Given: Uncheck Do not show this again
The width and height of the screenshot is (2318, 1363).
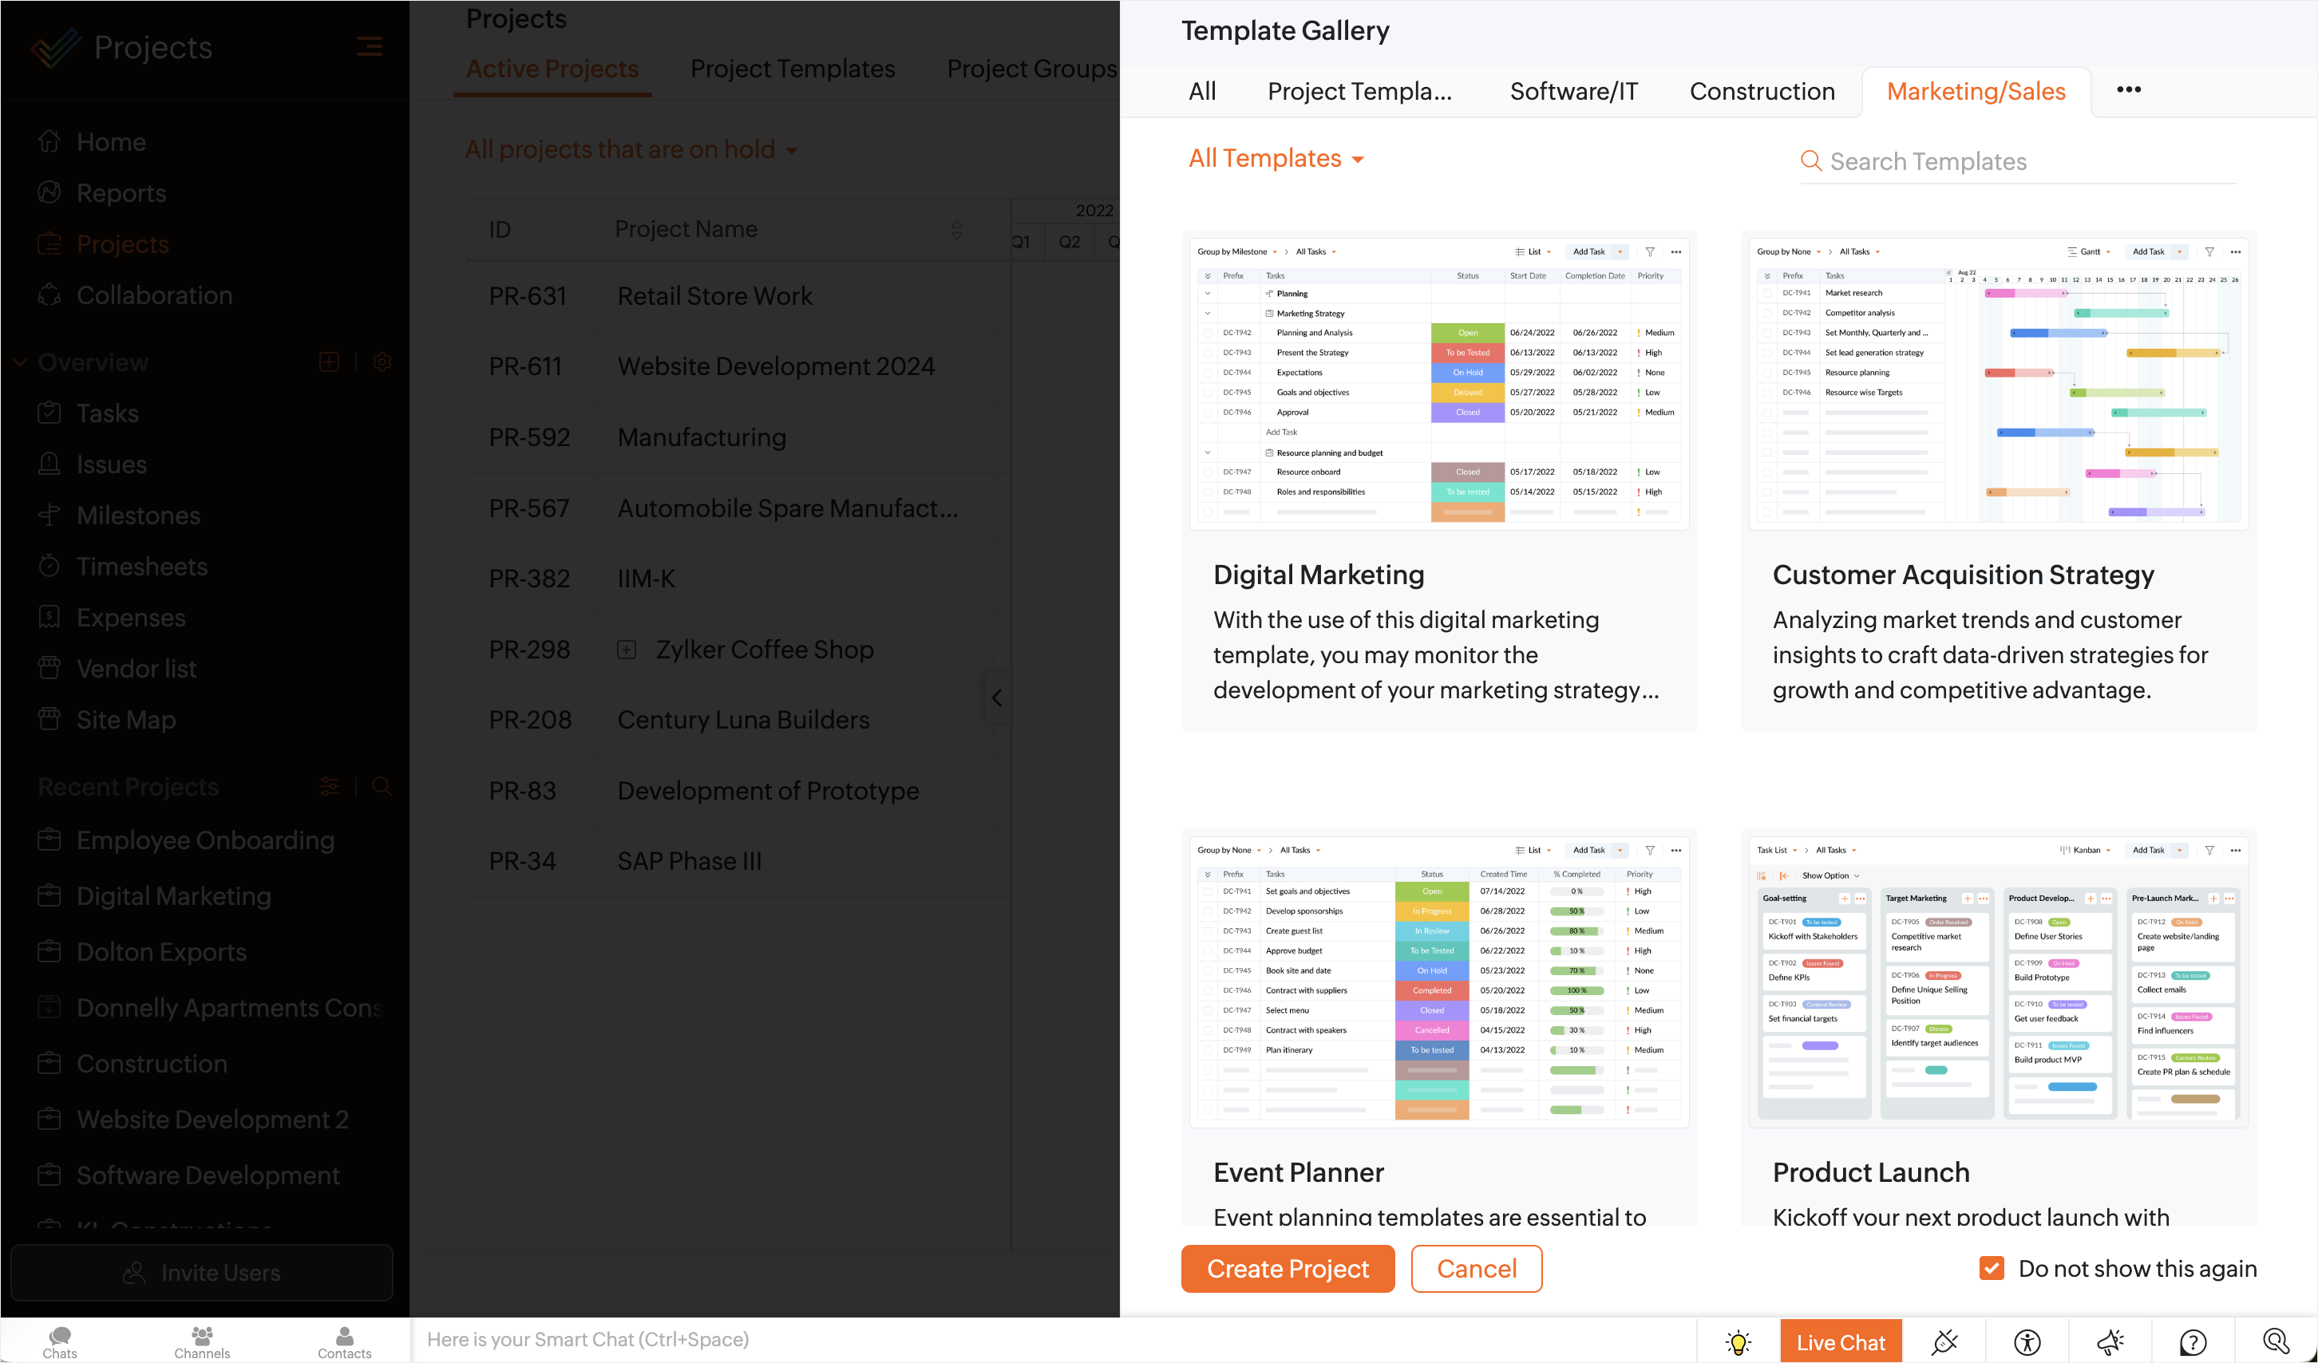Looking at the screenshot, I should tap(1992, 1268).
